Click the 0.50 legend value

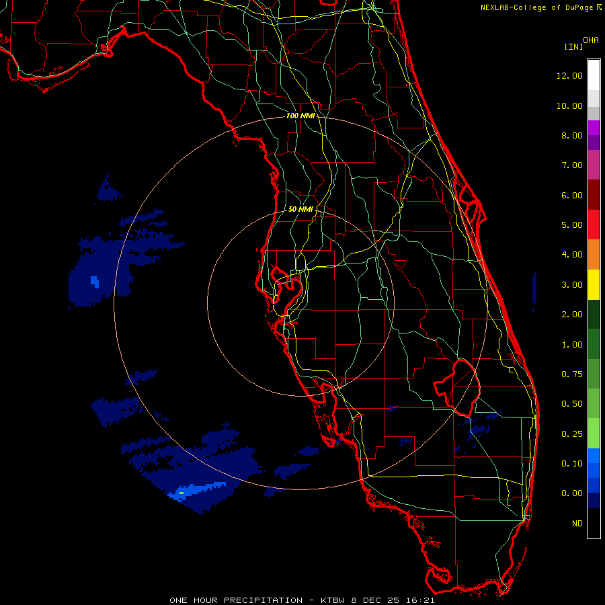click(572, 404)
